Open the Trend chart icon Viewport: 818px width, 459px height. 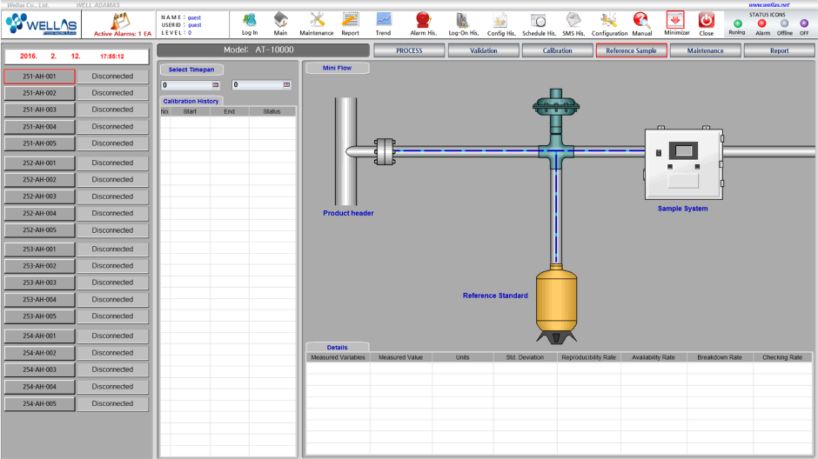point(383,20)
